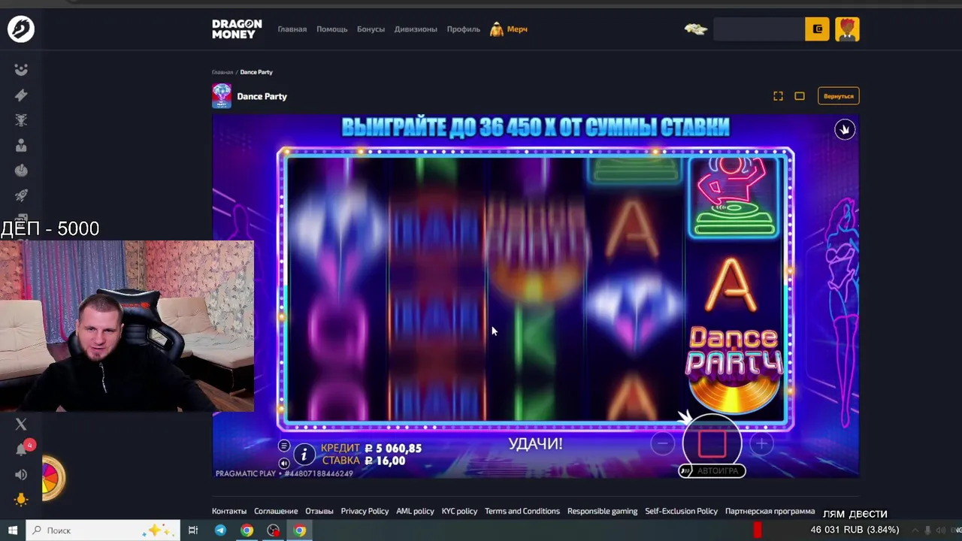Open Бонусы in the top navigation
This screenshot has width=962, height=541.
point(371,29)
